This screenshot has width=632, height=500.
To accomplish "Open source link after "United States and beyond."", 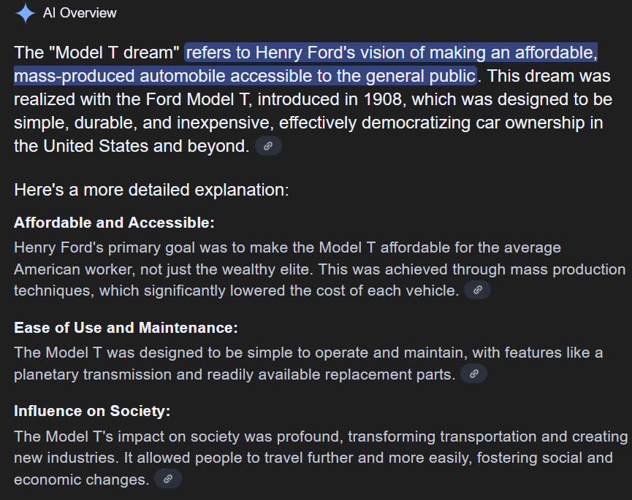I will pos(268,146).
